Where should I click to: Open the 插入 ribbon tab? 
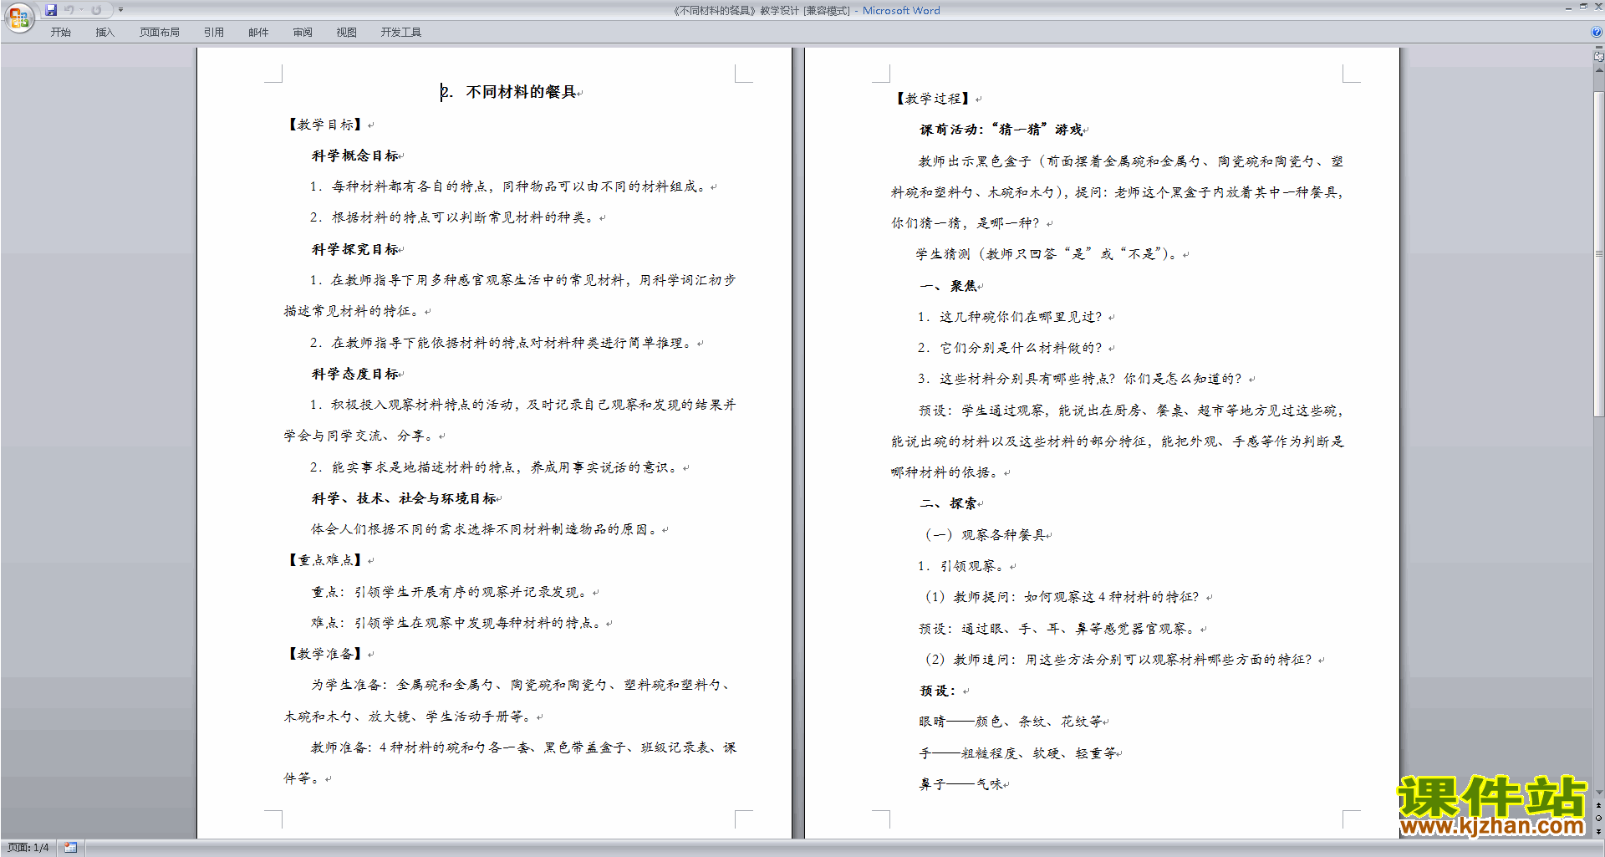point(104,32)
